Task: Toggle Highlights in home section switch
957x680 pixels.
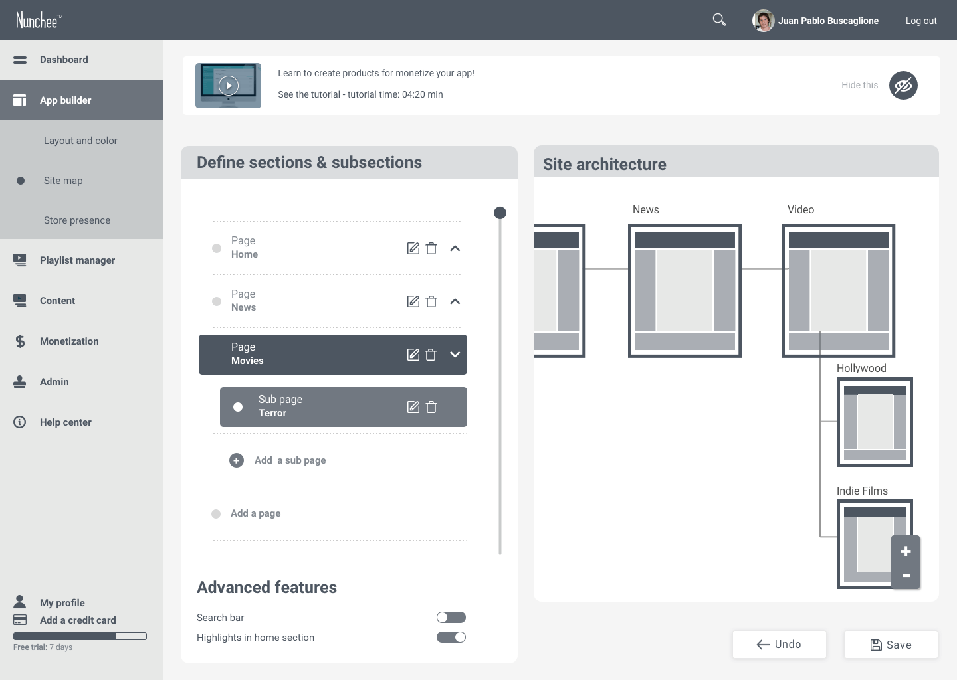Action: pyautogui.click(x=451, y=637)
